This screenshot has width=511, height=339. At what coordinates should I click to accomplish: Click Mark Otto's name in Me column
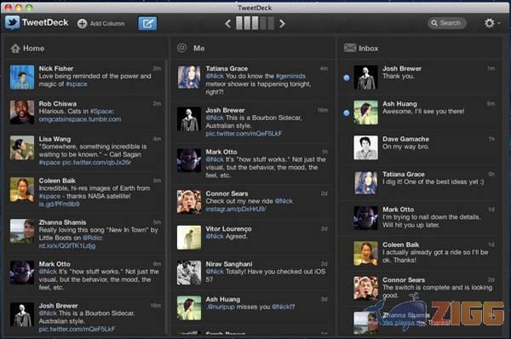(x=221, y=152)
